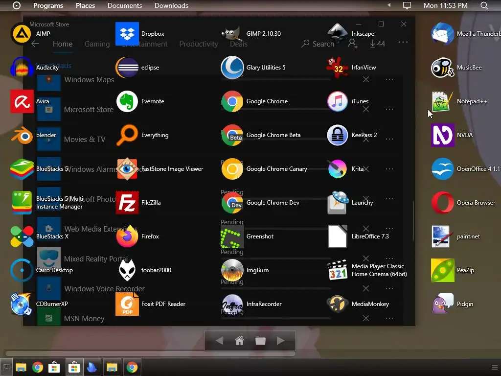Viewport: 501px width, 376px height.
Task: Open the Programs menu in top bar
Action: (x=48, y=5)
